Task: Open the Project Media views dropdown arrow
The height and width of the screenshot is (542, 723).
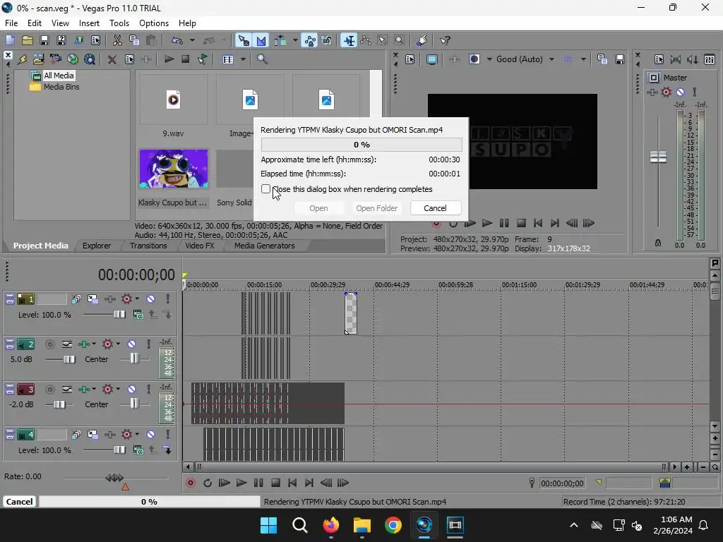Action: click(x=243, y=59)
